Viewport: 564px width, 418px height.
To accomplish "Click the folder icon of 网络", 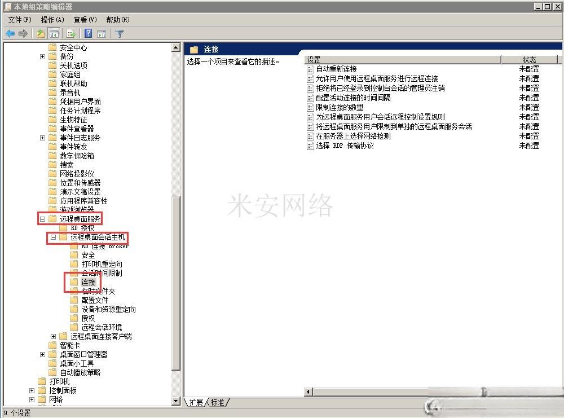I will [x=42, y=399].
